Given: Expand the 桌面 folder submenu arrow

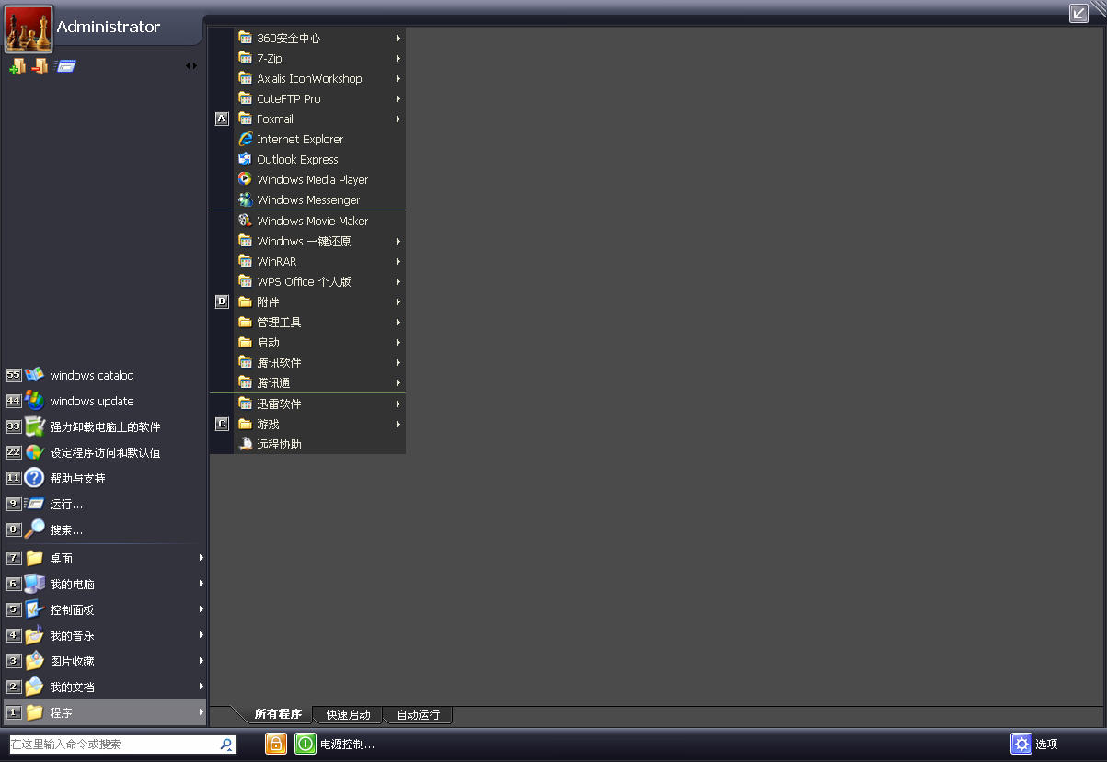Looking at the screenshot, I should pos(201,558).
